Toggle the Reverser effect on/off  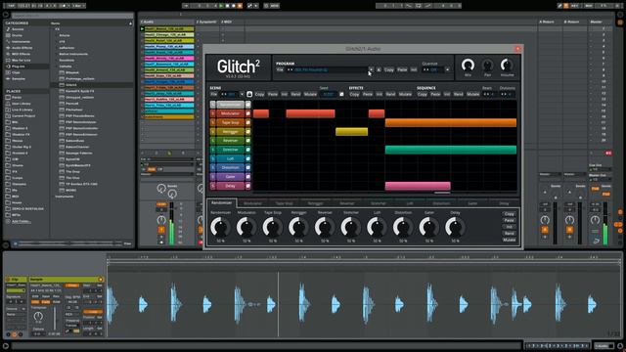231,141
